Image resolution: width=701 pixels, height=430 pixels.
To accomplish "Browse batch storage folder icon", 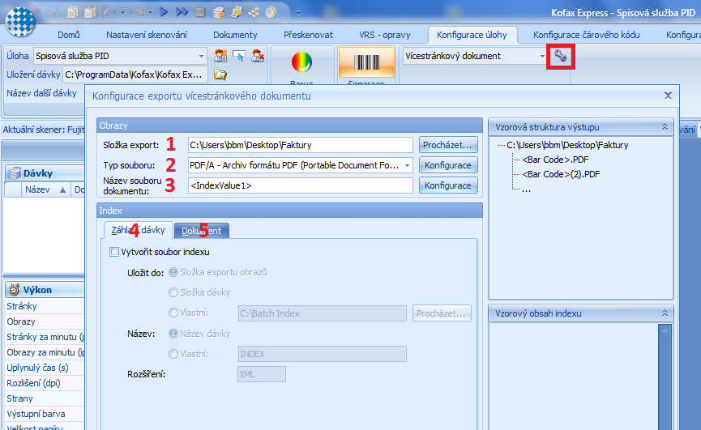I will click(x=220, y=75).
